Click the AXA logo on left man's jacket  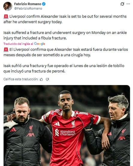30,135
